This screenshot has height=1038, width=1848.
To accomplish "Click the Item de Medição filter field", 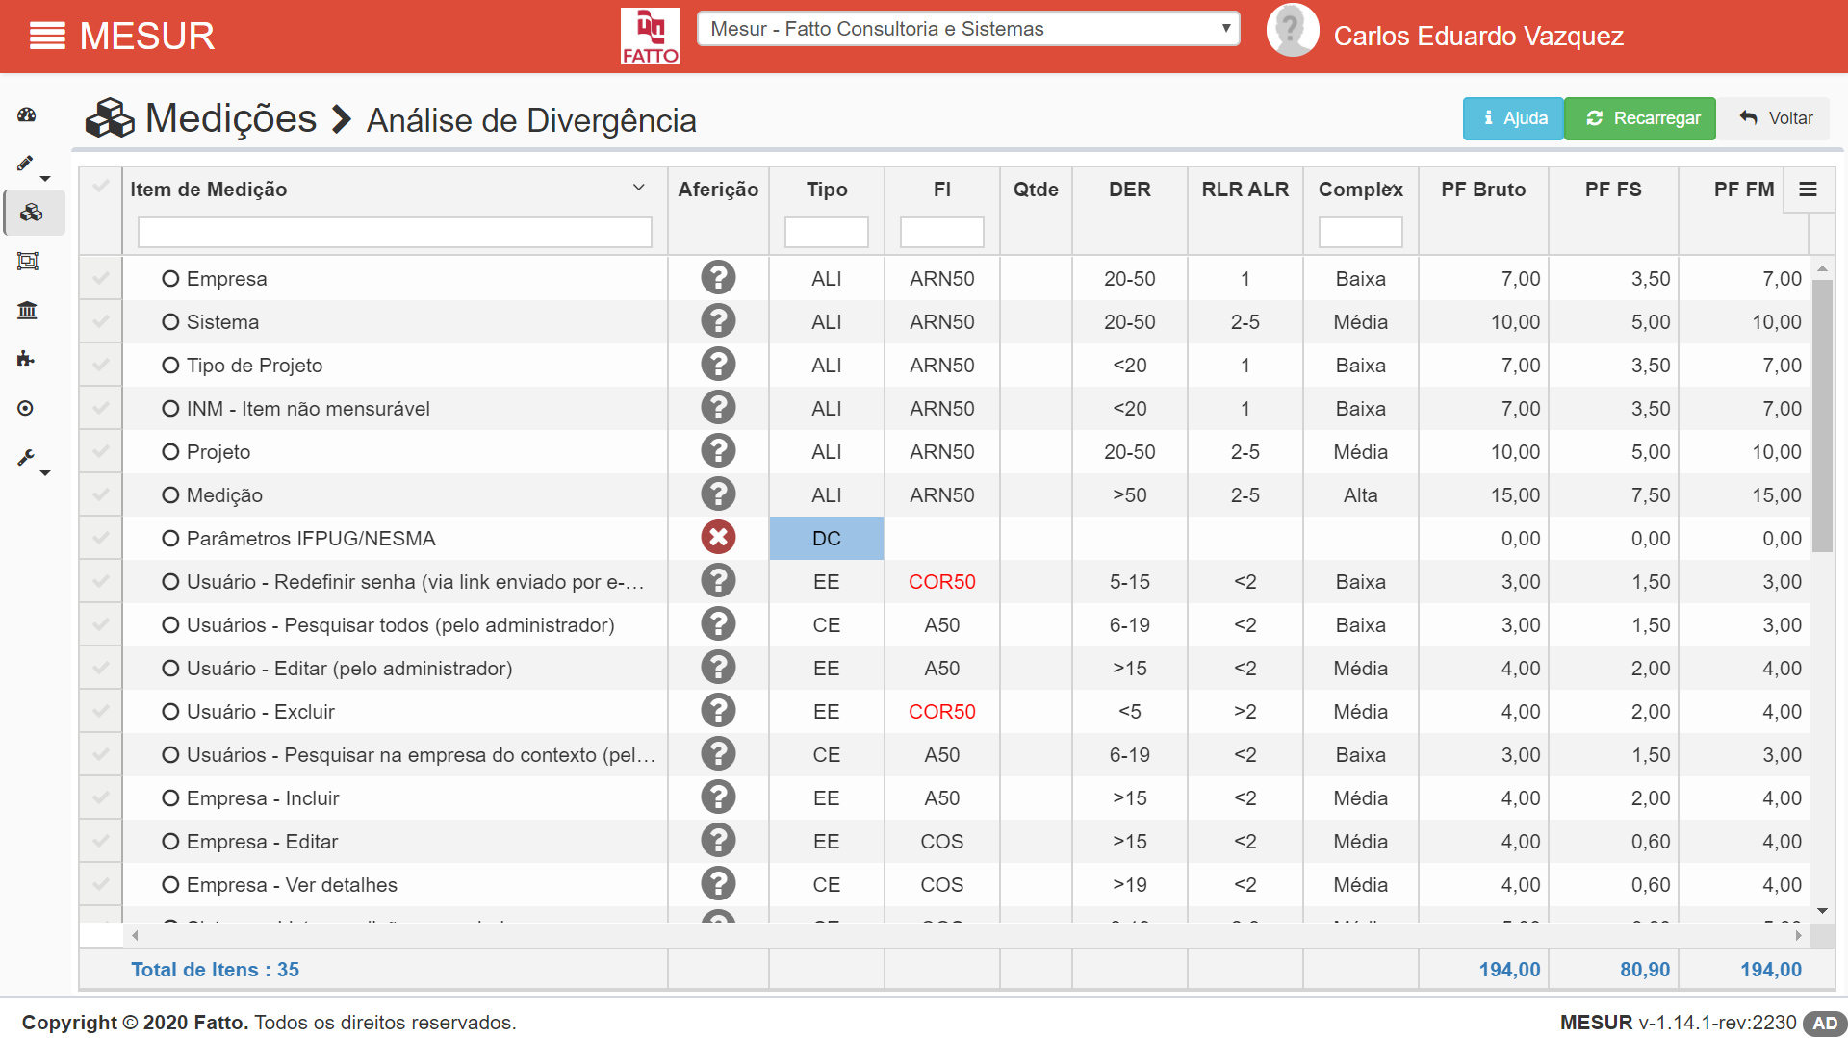I will tap(395, 232).
